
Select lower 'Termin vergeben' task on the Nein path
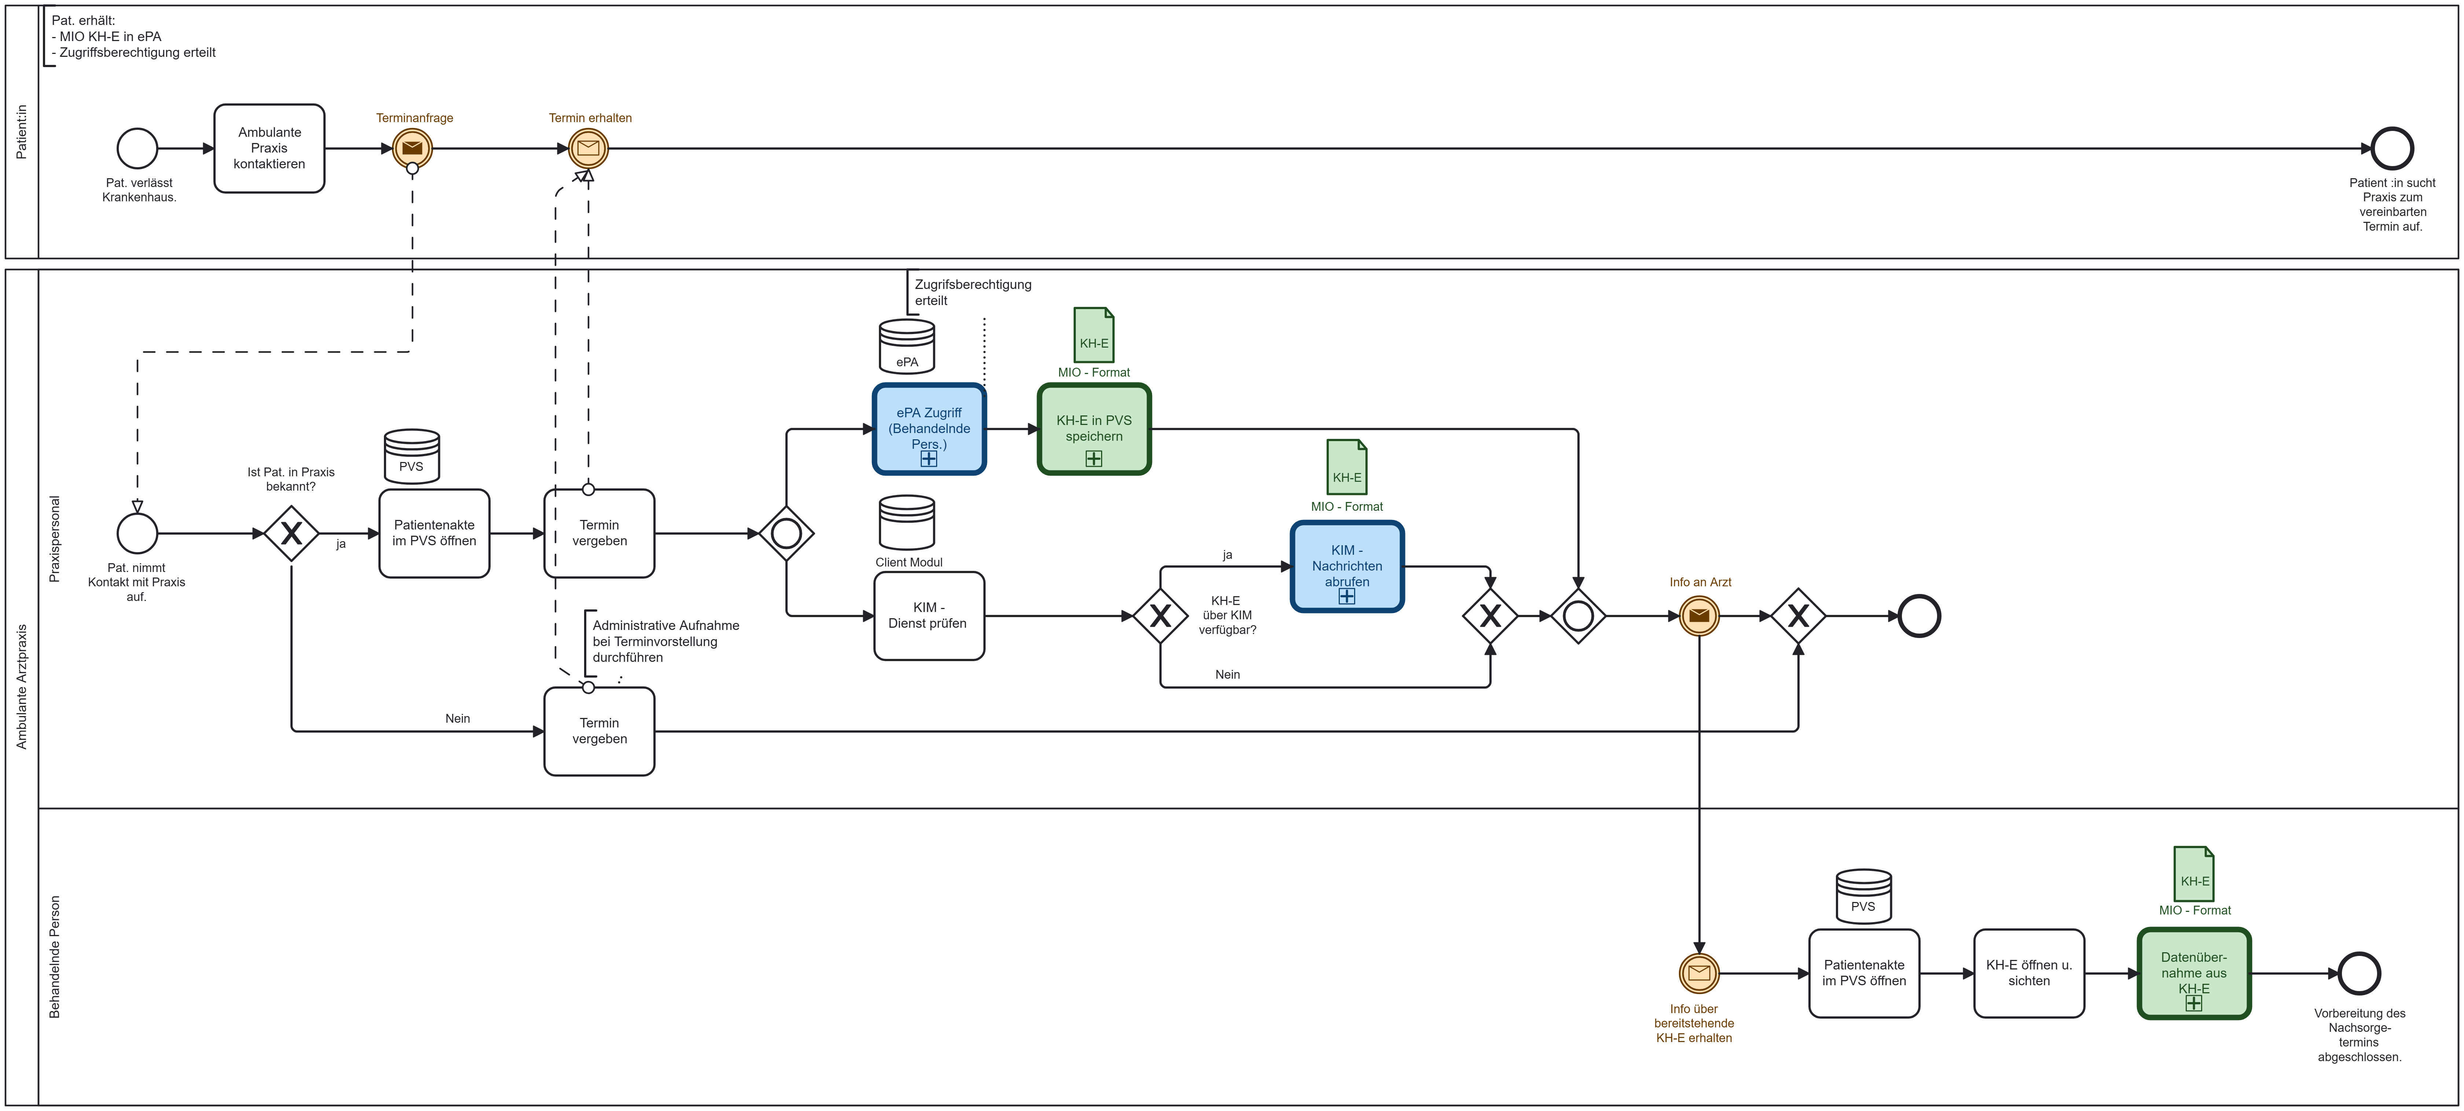[x=600, y=731]
